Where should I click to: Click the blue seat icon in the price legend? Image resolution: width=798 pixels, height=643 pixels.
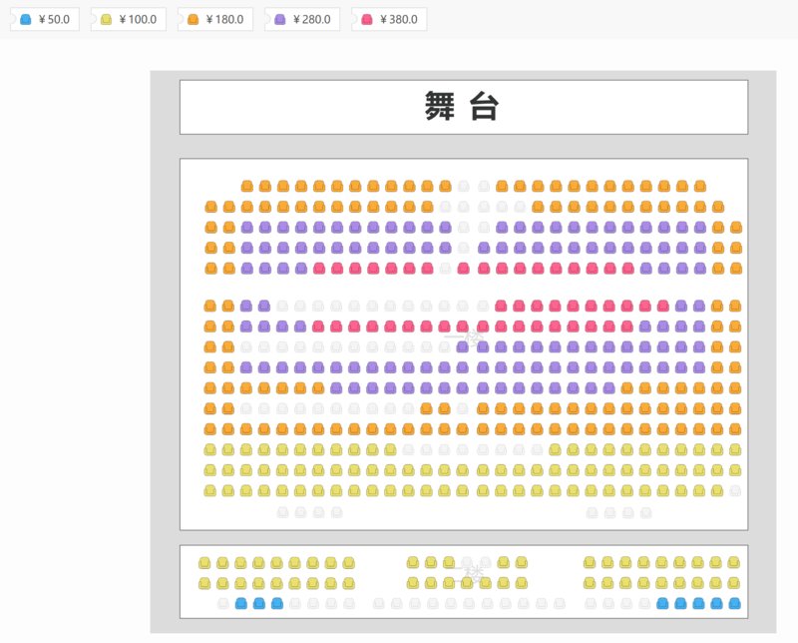coord(26,19)
